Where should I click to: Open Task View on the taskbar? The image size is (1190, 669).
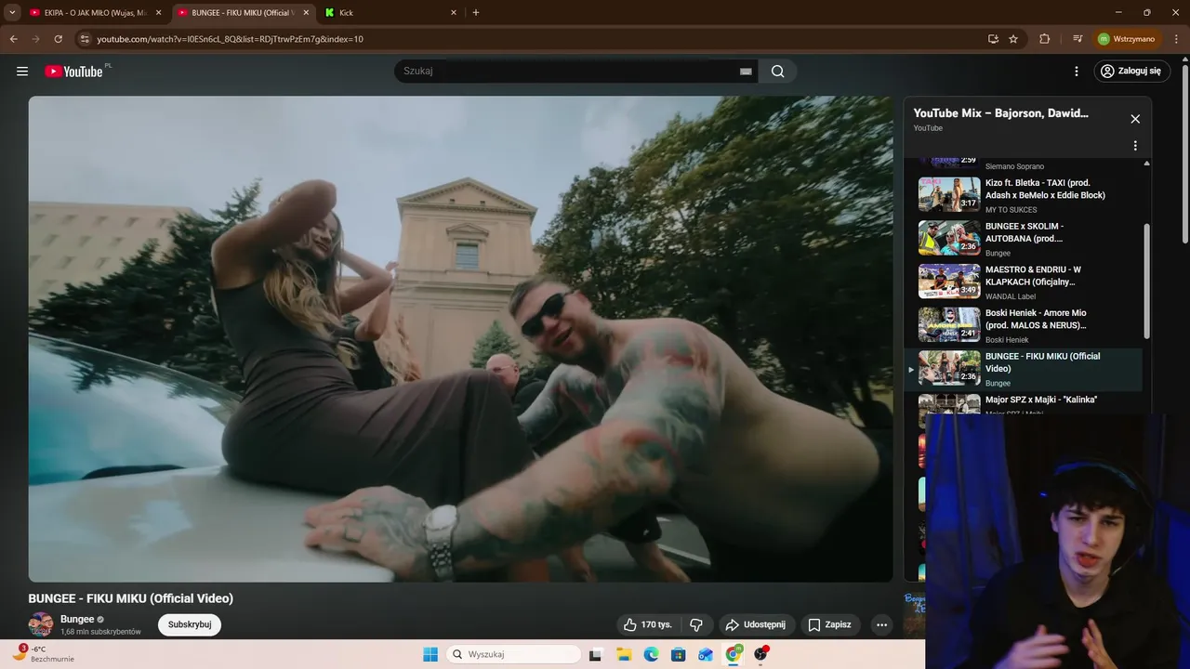pos(597,654)
